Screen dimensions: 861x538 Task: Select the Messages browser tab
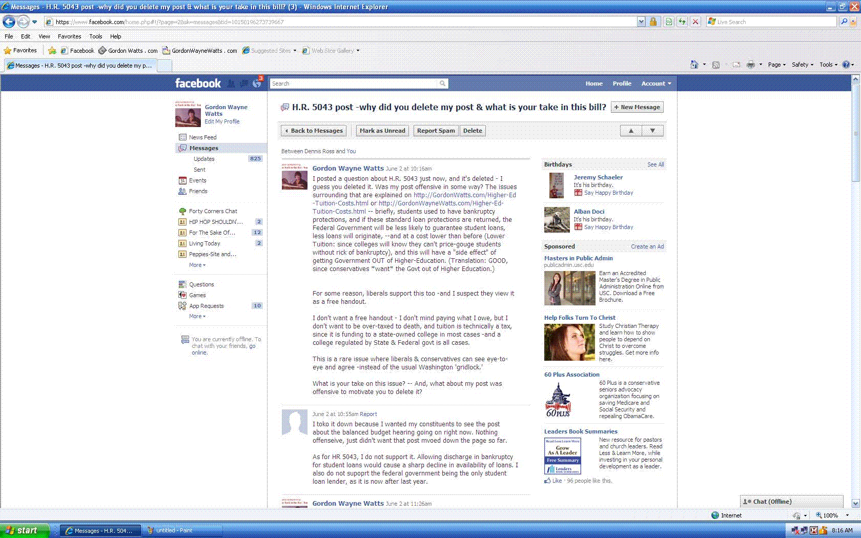(79, 66)
